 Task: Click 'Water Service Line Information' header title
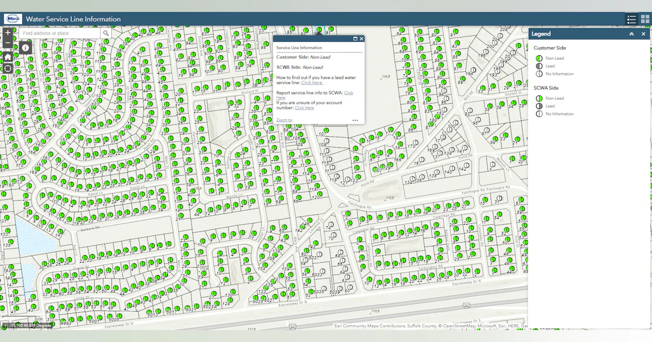(x=73, y=19)
